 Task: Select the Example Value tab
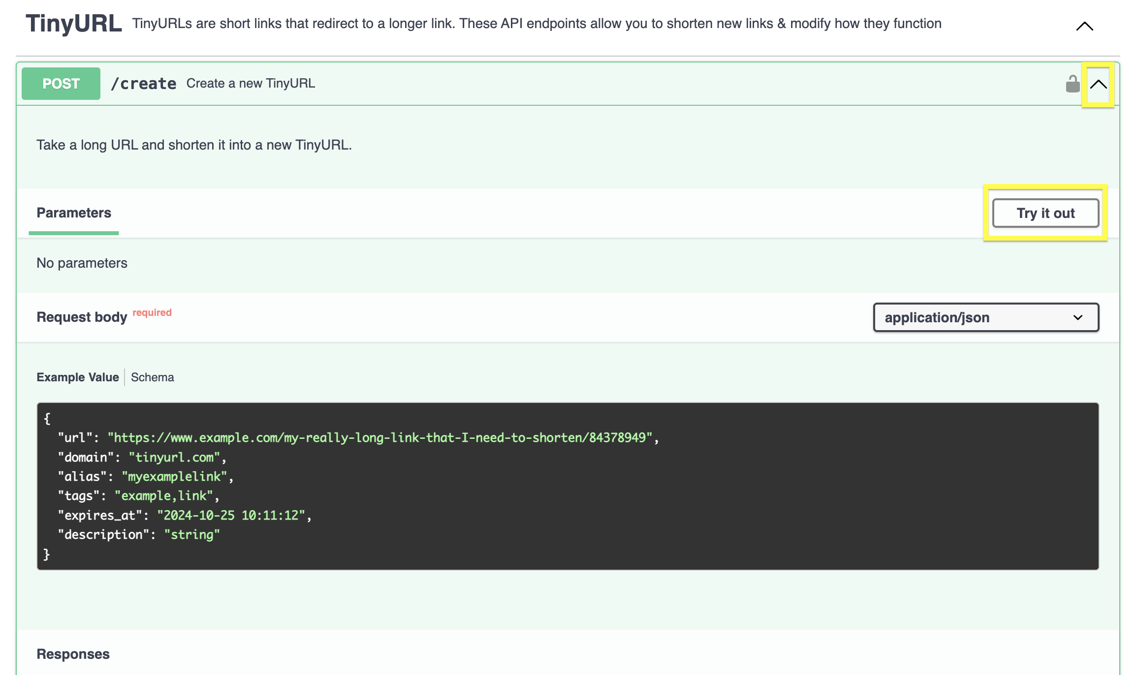point(78,377)
